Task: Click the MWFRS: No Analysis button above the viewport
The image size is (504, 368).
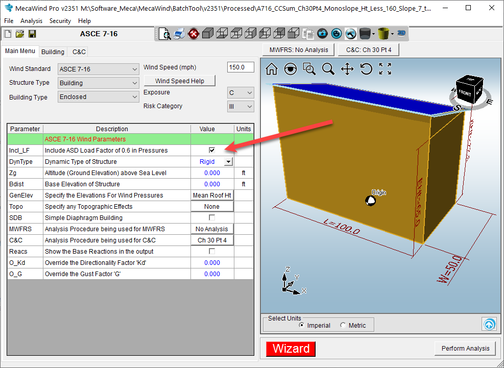Action: tap(299, 50)
